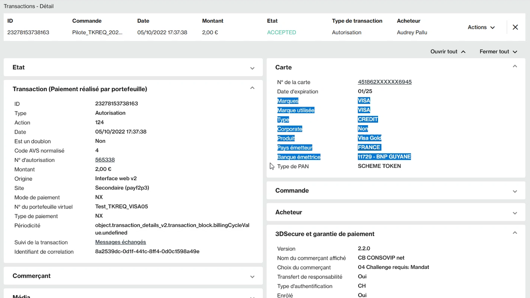Click the Secondaire (payf2p3) site value
This screenshot has height=298, width=530.
tap(122, 188)
